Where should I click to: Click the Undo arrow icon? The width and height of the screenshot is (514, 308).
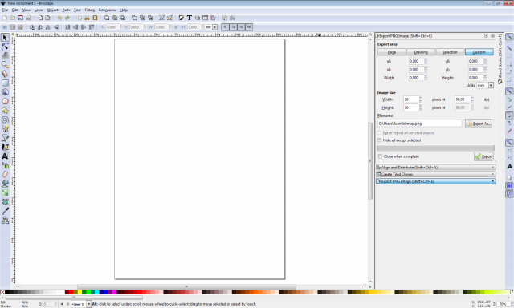tap(59, 18)
